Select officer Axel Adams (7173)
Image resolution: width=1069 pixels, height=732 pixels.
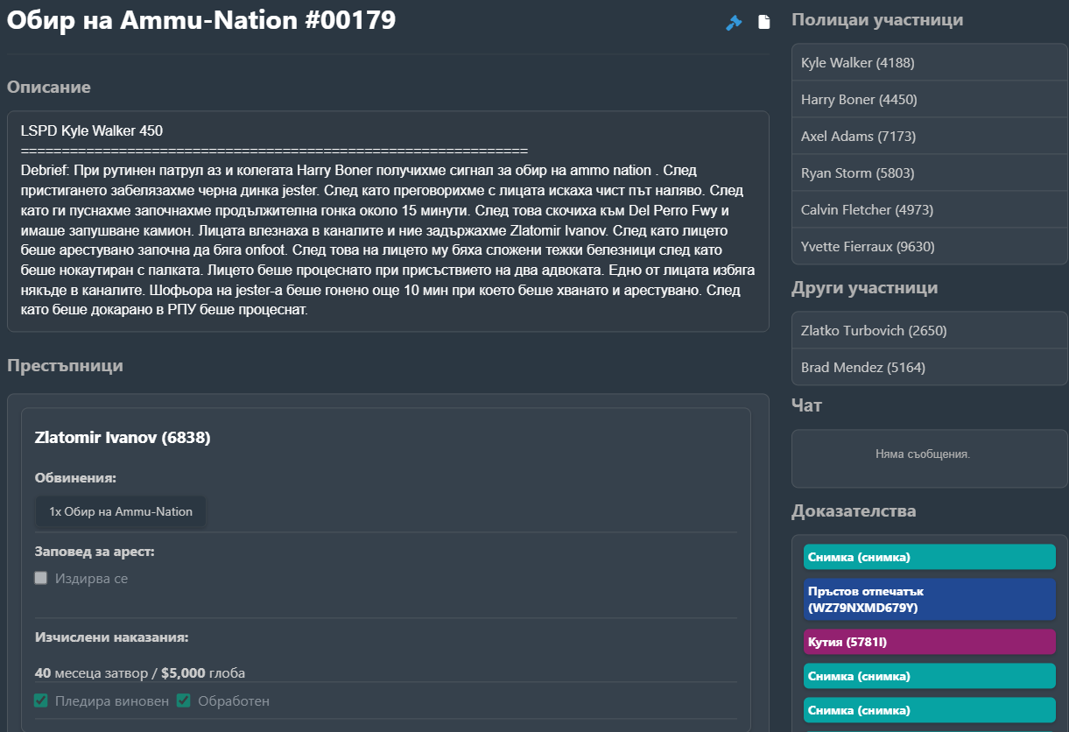click(929, 137)
